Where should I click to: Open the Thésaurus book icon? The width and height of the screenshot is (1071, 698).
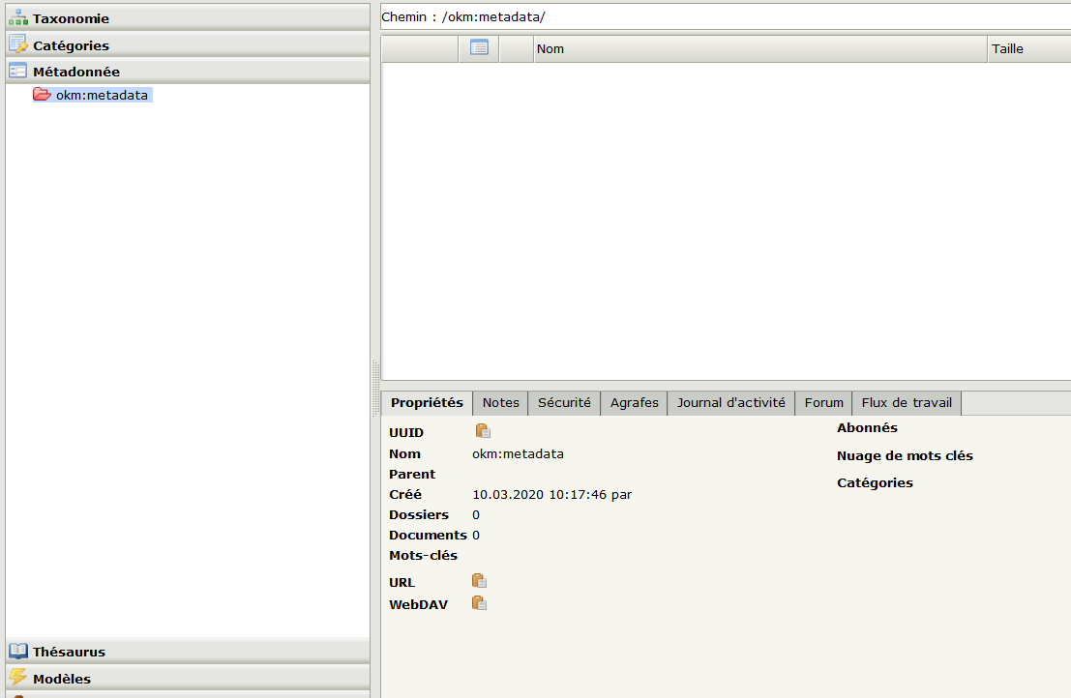click(x=17, y=651)
